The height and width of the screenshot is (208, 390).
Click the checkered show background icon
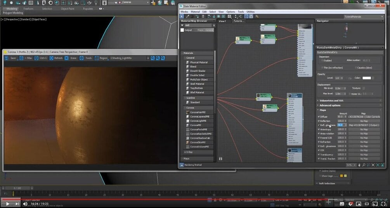(224, 16)
